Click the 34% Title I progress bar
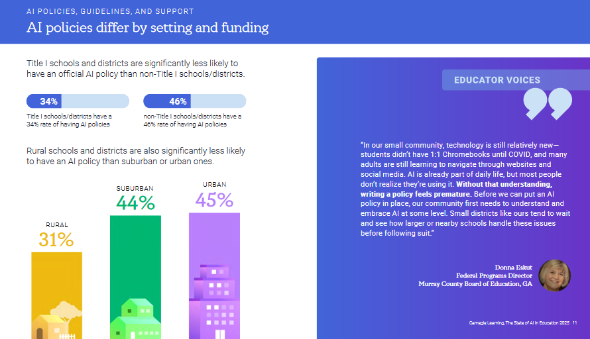This screenshot has height=339, width=590. 78,101
